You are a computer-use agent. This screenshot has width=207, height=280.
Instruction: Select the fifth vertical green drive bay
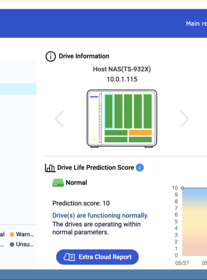tap(147, 111)
